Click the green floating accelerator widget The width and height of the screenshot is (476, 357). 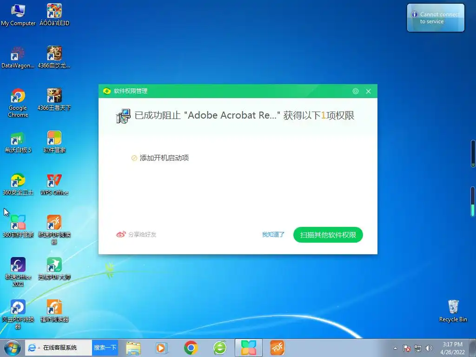click(473, 202)
